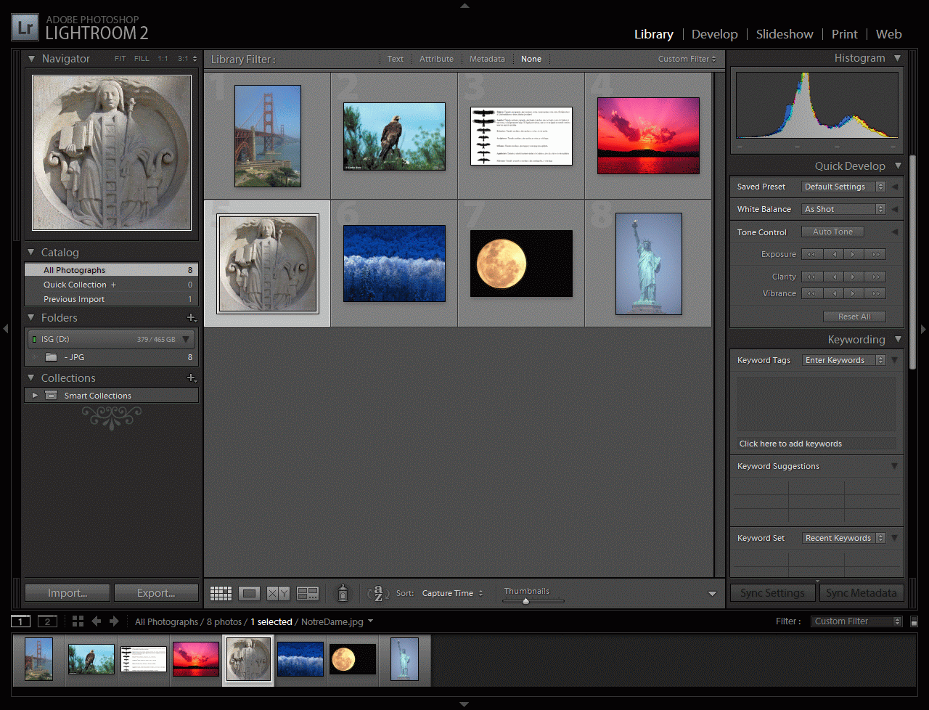Open Keyword Tags Enter Keywords dropdown
Viewport: 929px width, 710px height.
pyautogui.click(x=844, y=360)
